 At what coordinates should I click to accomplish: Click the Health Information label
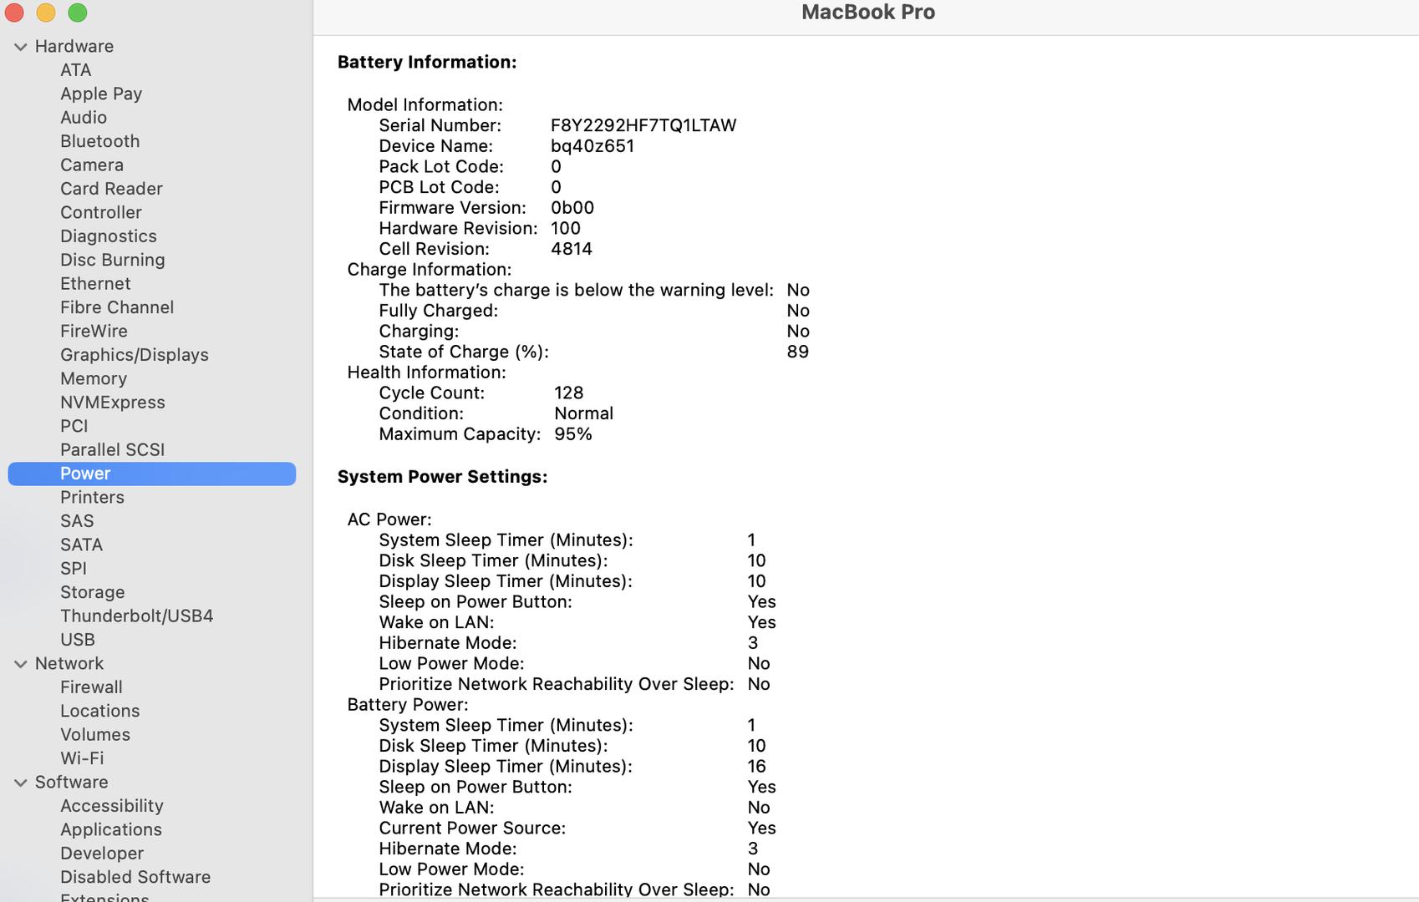(x=427, y=372)
